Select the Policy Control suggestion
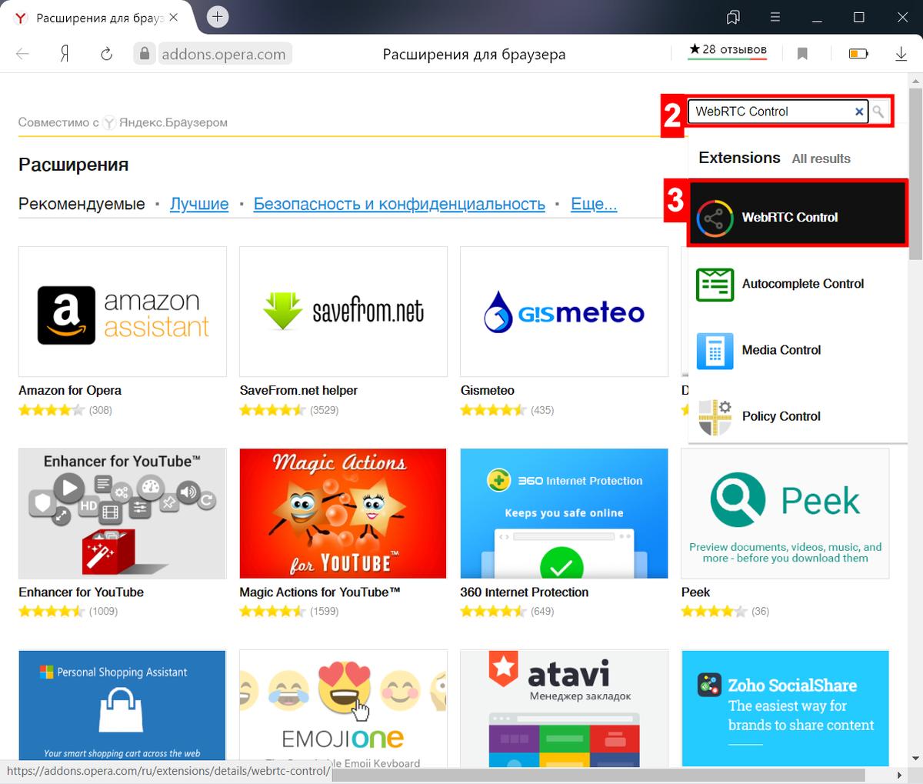 [x=798, y=416]
